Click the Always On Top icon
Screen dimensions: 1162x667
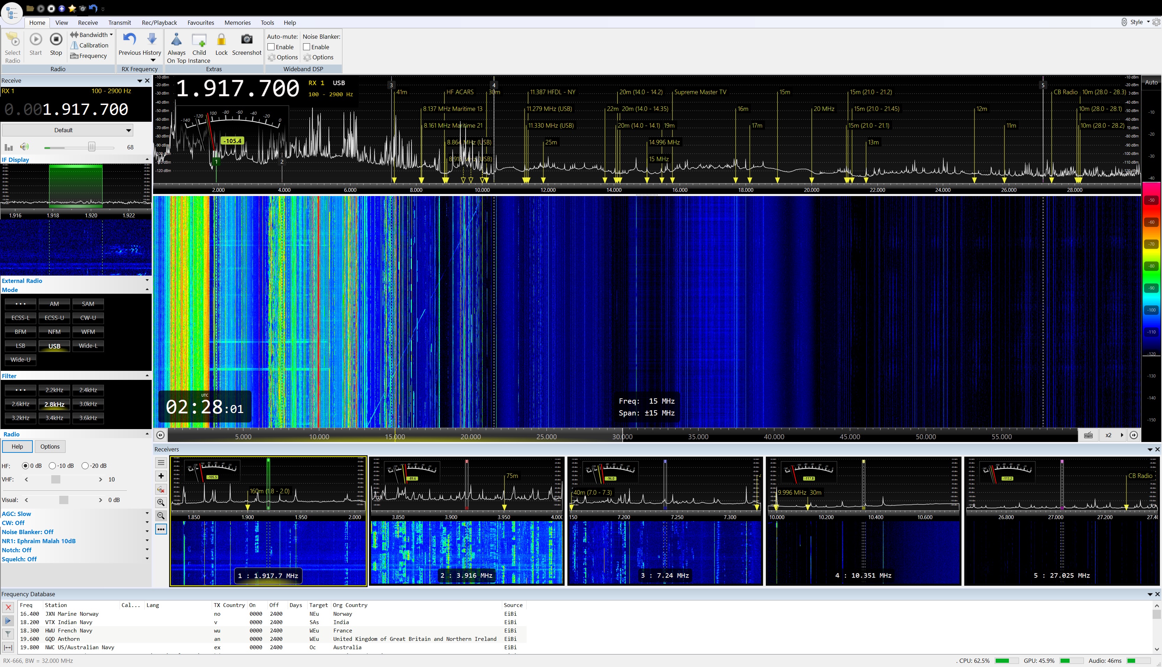point(176,40)
